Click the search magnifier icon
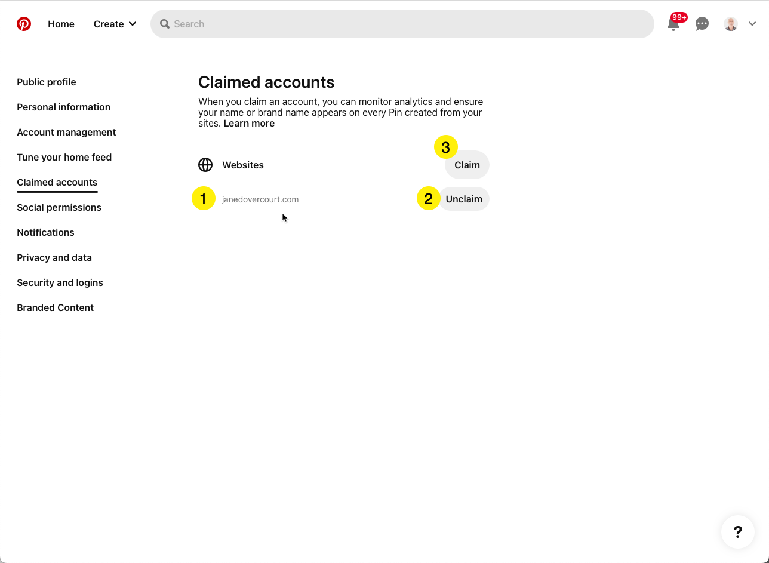This screenshot has height=563, width=769. point(165,24)
